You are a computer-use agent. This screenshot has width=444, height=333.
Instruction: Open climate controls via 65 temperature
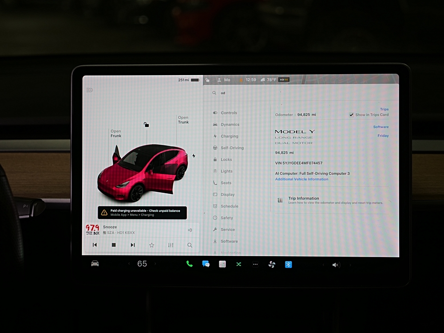pos(142,264)
